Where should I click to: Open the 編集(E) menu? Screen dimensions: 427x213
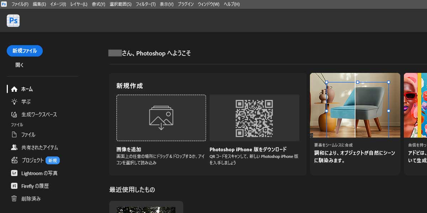39,4
